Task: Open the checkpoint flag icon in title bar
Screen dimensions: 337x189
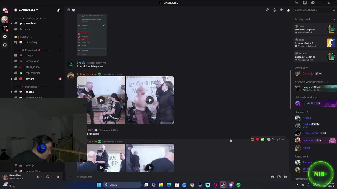Action: pyautogui.click(x=297, y=3)
